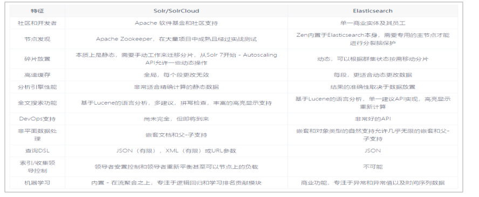Click the '不可能' cell

373,167
